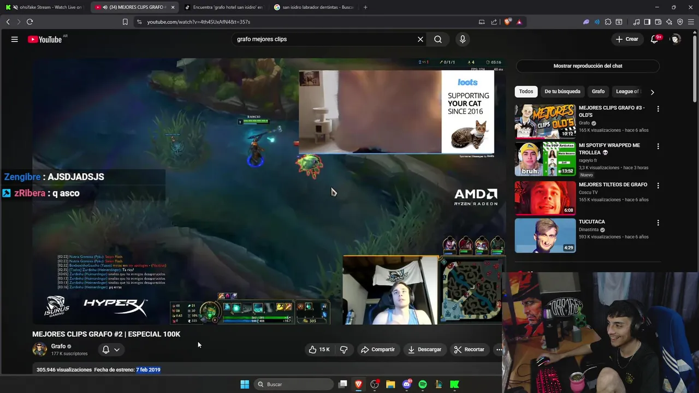Open options for MEJORES CLIPS GRAFO #3
699x393 pixels.
coord(658,109)
